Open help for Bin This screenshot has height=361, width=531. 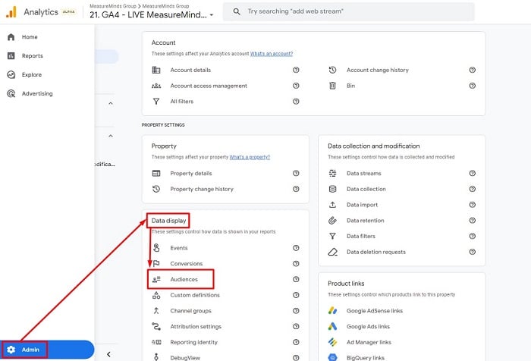(473, 86)
